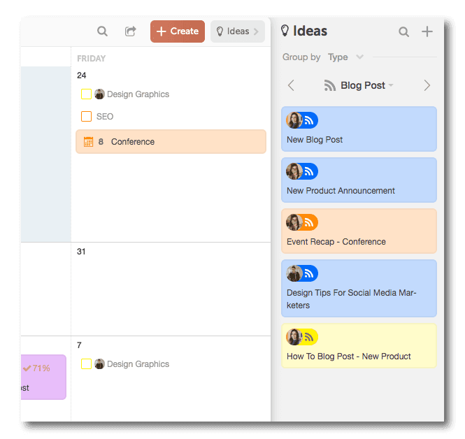Check the Design Graphics task on the 24th
Screen dimensions: 465x439
coord(87,94)
